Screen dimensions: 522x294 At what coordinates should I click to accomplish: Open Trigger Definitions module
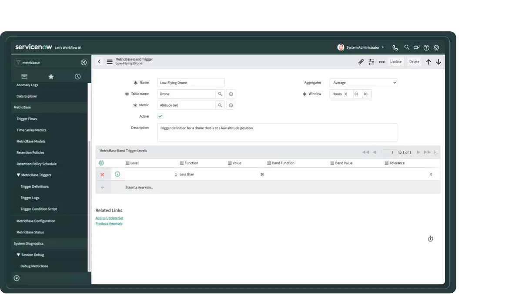[x=35, y=186]
